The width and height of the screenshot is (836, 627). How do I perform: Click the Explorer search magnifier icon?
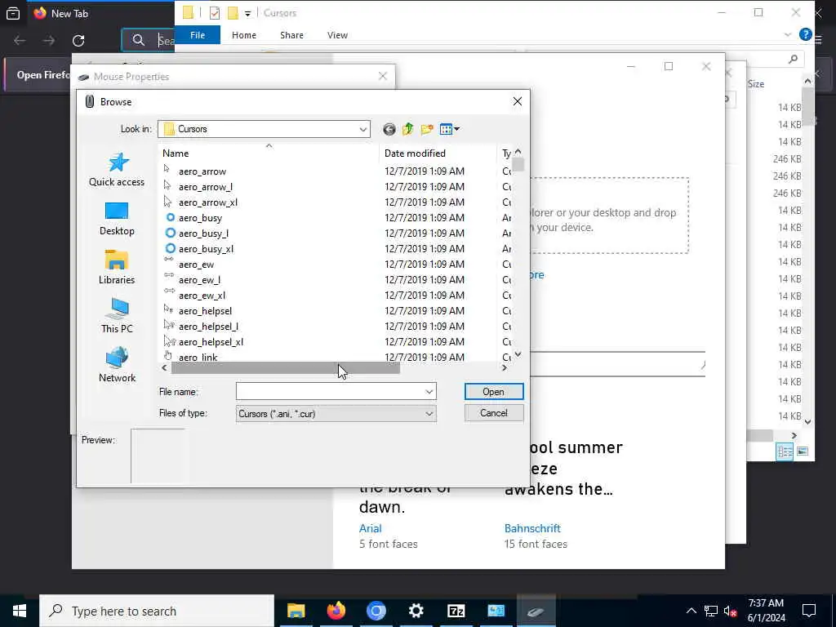pos(793,59)
